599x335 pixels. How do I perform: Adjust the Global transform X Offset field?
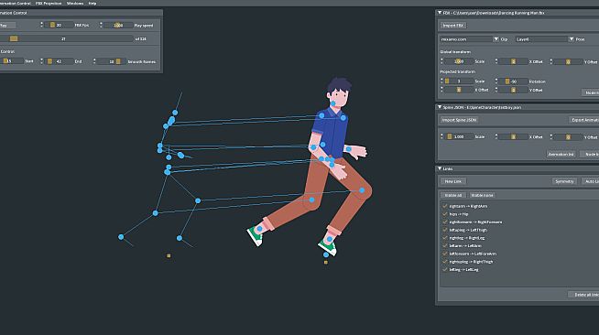pos(513,61)
